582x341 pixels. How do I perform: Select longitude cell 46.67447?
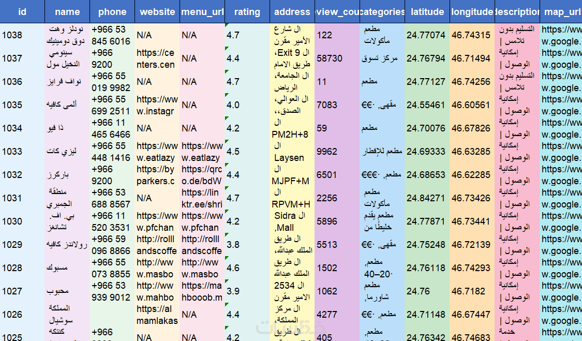(472, 315)
